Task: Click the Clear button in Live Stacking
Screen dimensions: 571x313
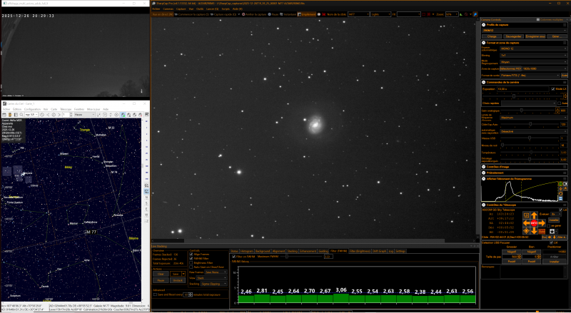Action: (x=161, y=274)
